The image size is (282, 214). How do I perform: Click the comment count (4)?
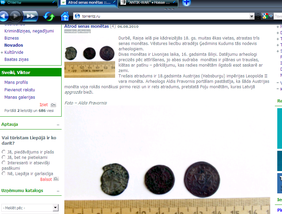click(113, 26)
